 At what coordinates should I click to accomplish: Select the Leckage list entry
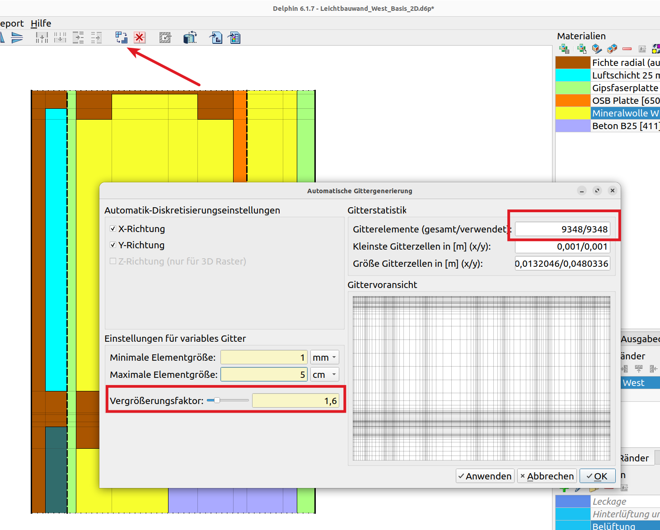tap(625, 502)
